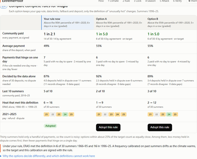This screenshot has width=197, height=159.
Task: Click the 3 of 10 last summers value
Action: click(x=152, y=91)
